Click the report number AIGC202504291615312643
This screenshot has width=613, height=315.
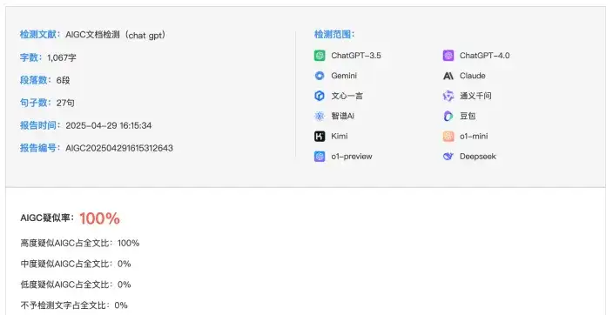click(x=119, y=148)
